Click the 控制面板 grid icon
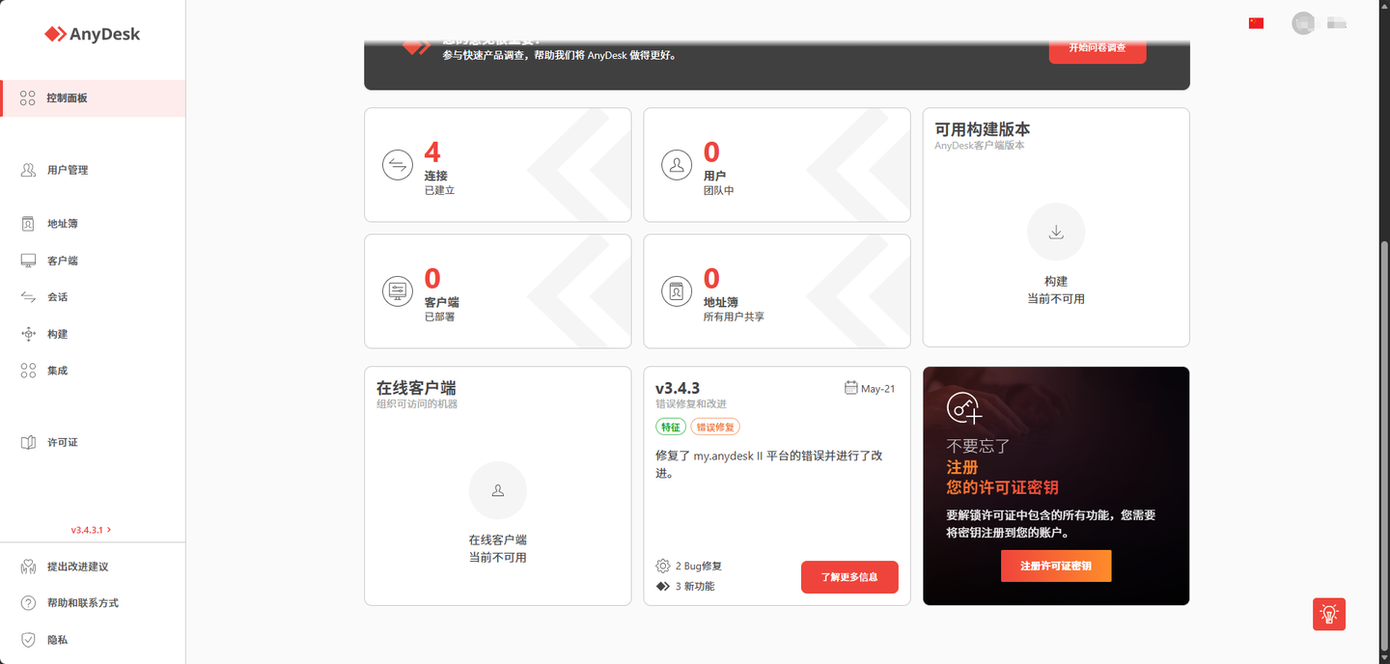The height and width of the screenshot is (664, 1390). 28,98
